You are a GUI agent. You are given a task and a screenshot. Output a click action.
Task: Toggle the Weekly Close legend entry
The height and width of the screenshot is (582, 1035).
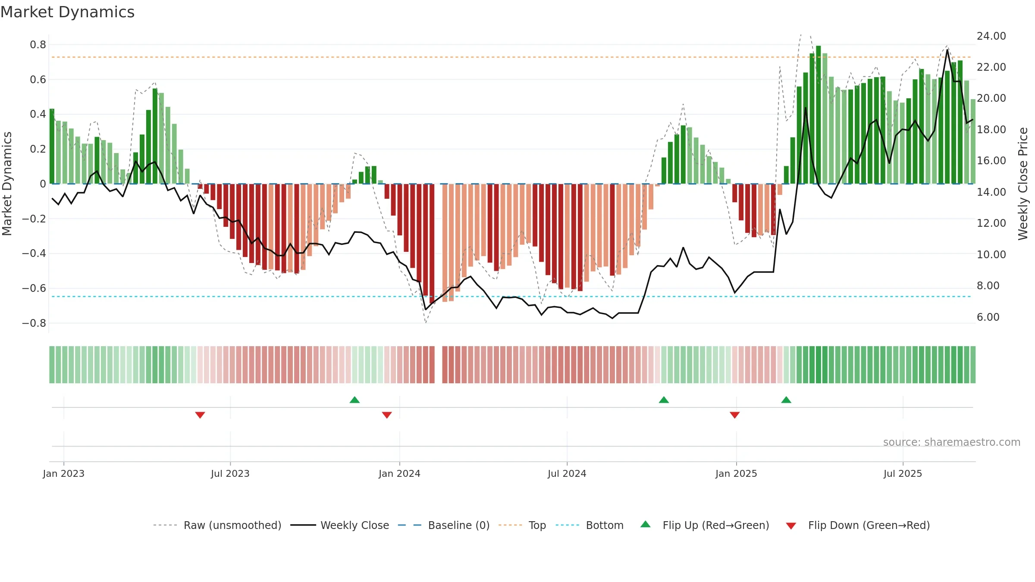click(x=340, y=525)
